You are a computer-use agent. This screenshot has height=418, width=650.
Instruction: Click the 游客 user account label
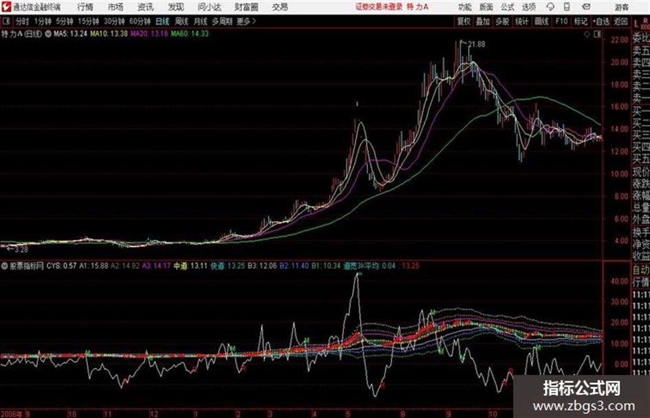622,7
